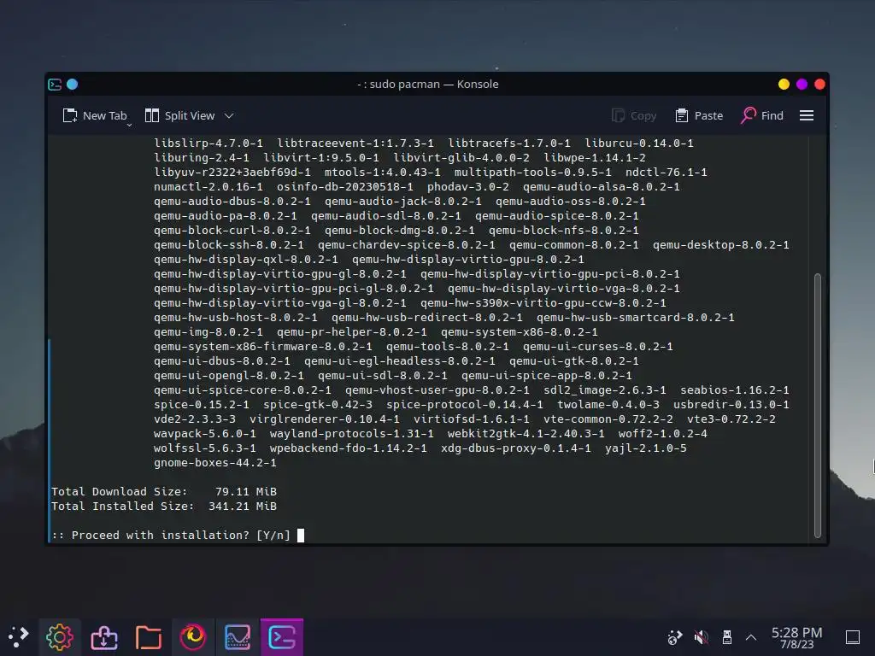Toggle the blue pin-on-all-desktops button
The width and height of the screenshot is (875, 656).
(x=72, y=85)
